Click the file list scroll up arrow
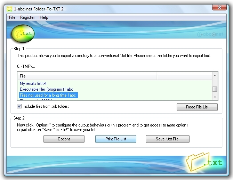233x180 pixels. (x=215, y=75)
